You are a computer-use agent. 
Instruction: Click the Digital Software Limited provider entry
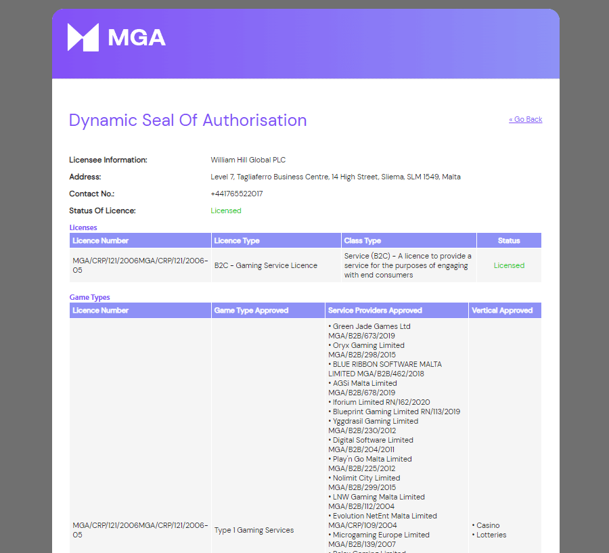[x=371, y=445]
